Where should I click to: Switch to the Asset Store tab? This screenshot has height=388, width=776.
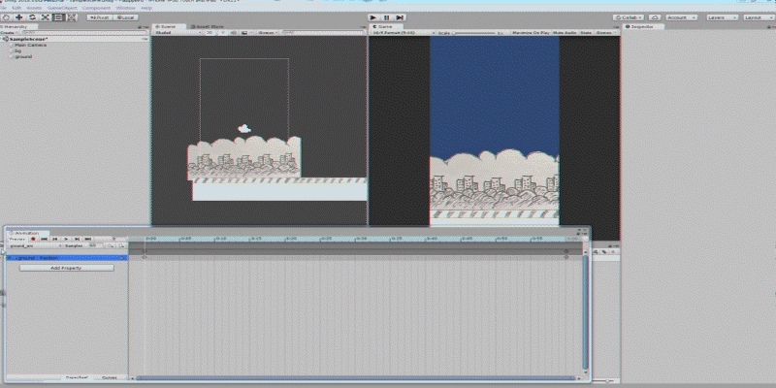(x=208, y=27)
